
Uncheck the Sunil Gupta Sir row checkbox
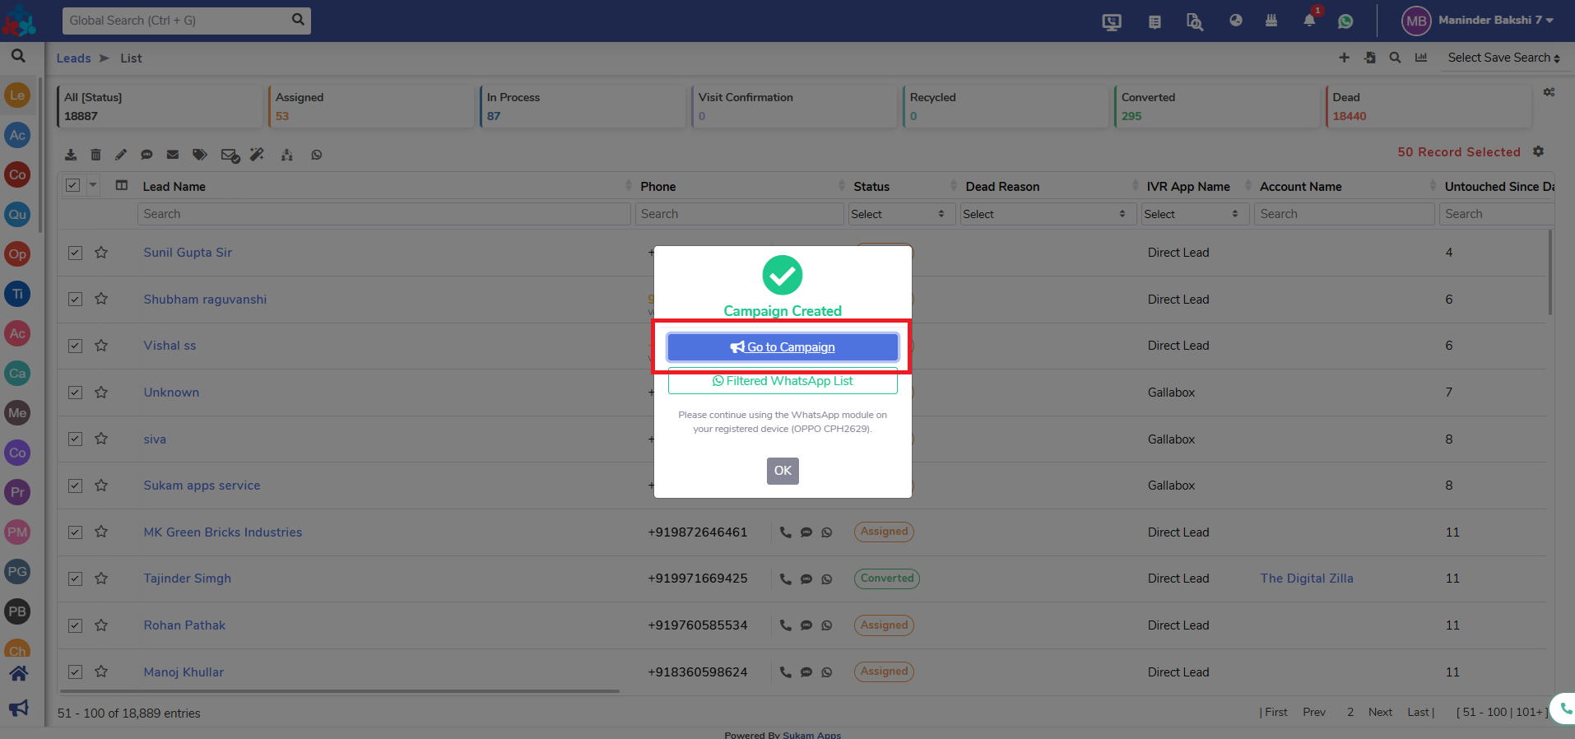(75, 253)
